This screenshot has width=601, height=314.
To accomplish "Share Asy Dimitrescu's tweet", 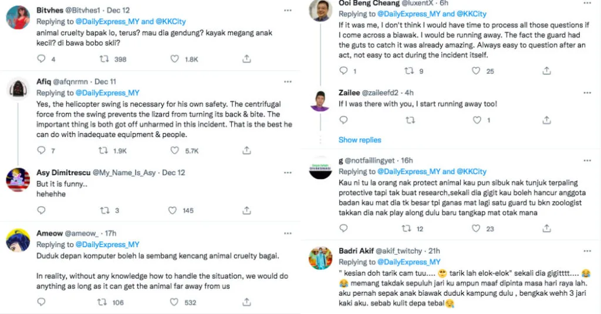I will tap(247, 210).
